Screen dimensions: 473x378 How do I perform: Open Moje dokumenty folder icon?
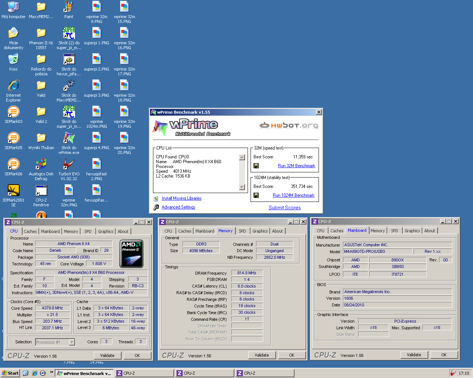[13, 33]
